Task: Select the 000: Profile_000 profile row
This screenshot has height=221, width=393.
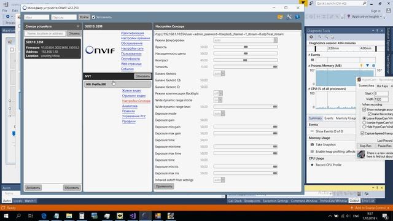Action: click(117, 84)
